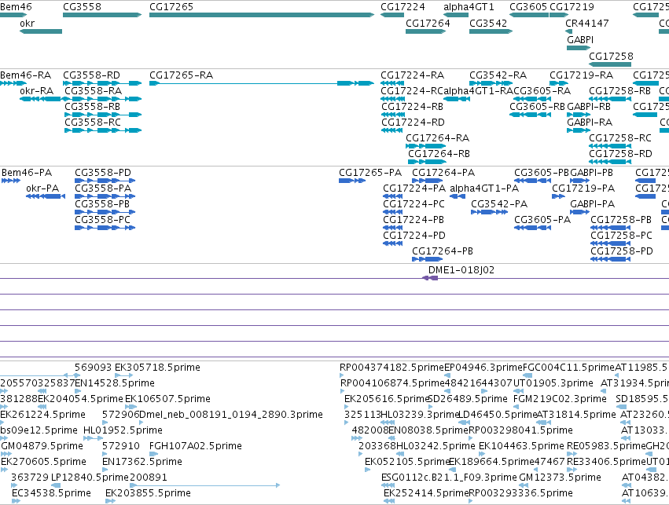
Task: Select protein okr-PA label
Action: tap(42, 188)
